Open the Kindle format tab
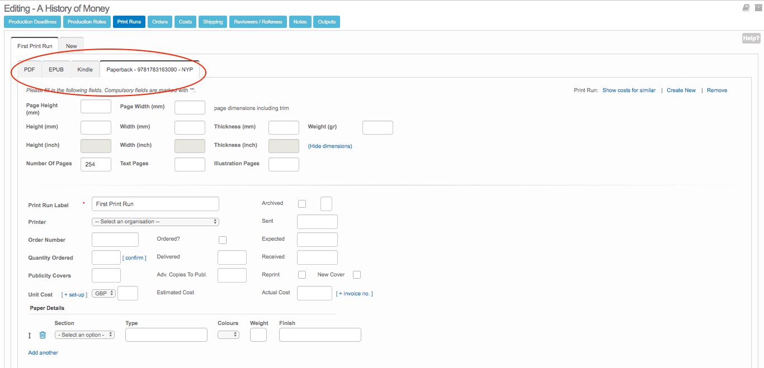Screen dimensions: 764x368 [x=85, y=70]
